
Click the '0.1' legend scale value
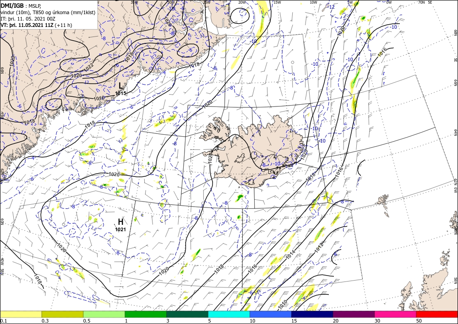pos(3,321)
